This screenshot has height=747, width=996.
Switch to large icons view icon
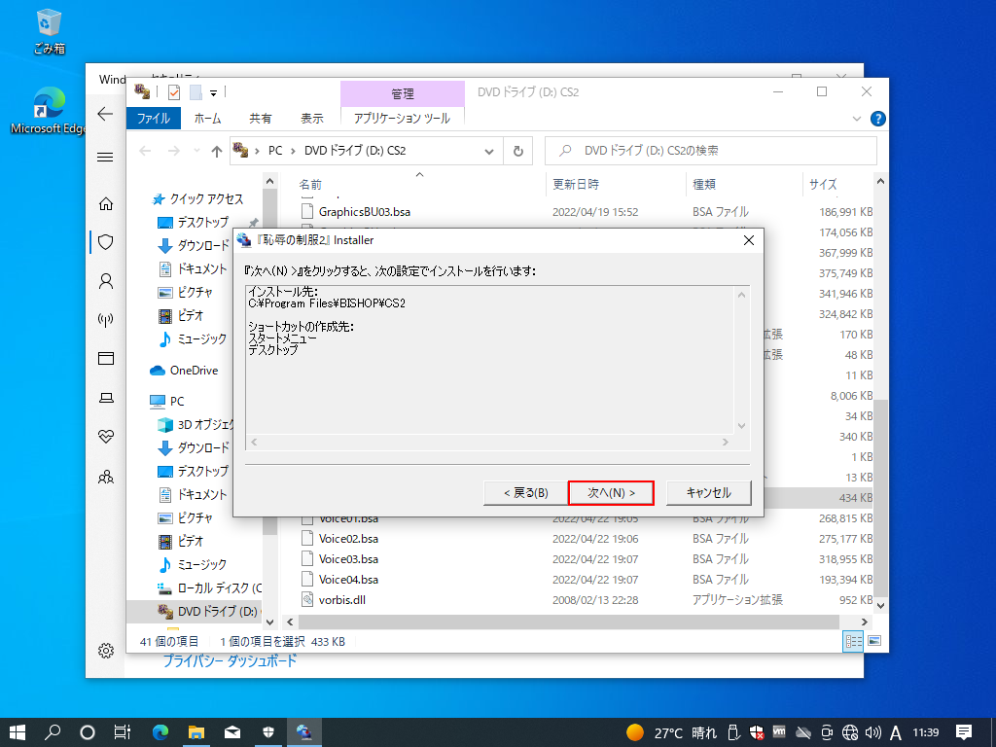coord(874,641)
